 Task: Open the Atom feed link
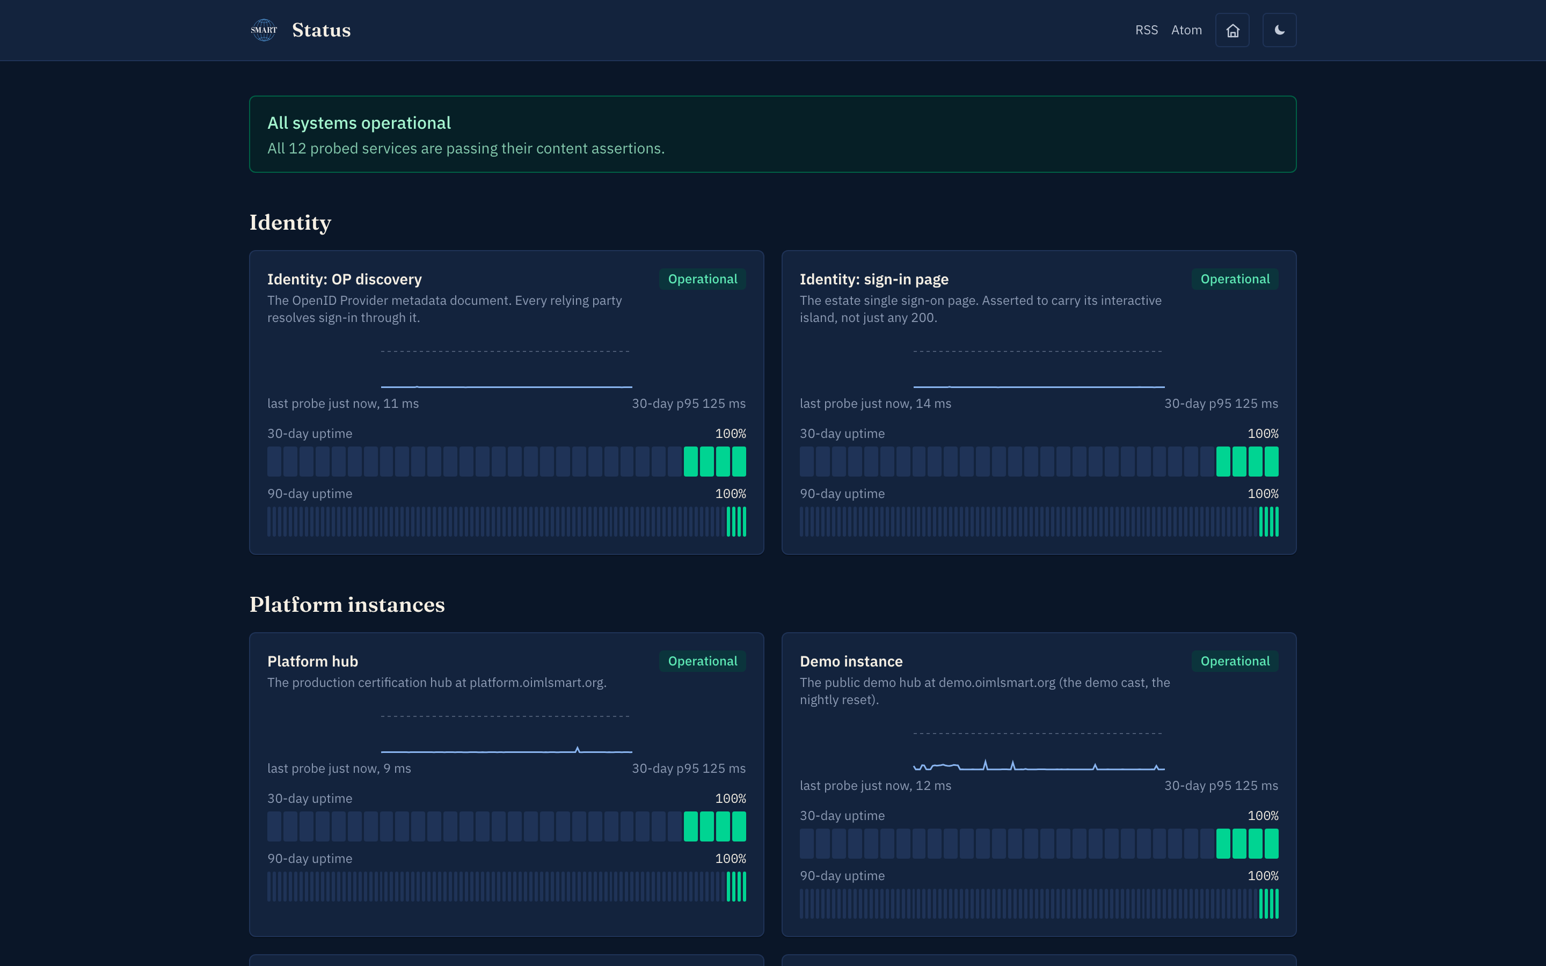pyautogui.click(x=1186, y=30)
